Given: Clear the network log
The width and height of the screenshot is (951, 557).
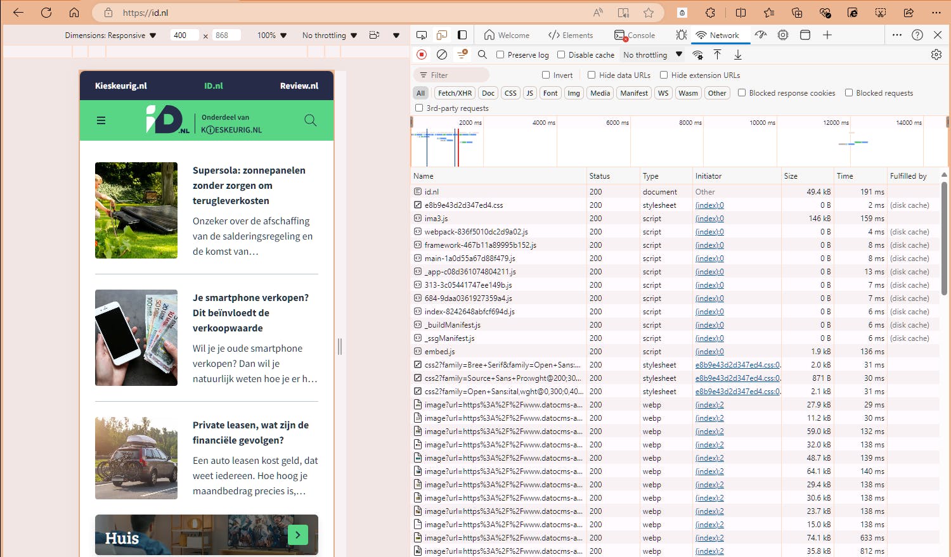Looking at the screenshot, I should [x=442, y=54].
